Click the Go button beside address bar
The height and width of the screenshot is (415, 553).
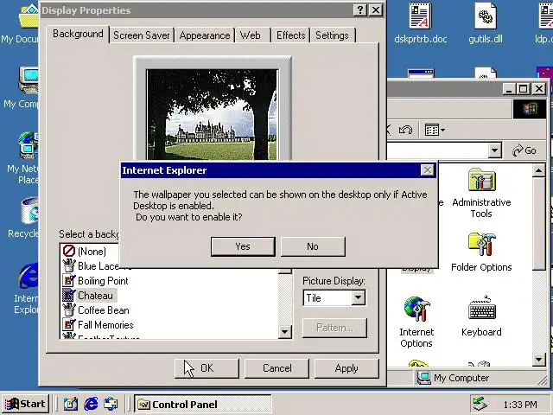[524, 150]
